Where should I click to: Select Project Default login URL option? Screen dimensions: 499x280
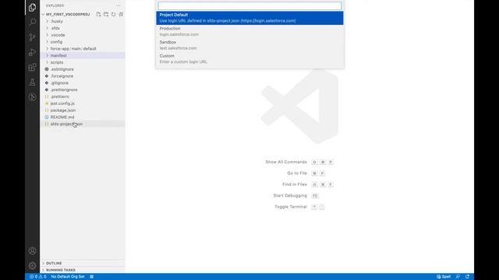point(249,18)
